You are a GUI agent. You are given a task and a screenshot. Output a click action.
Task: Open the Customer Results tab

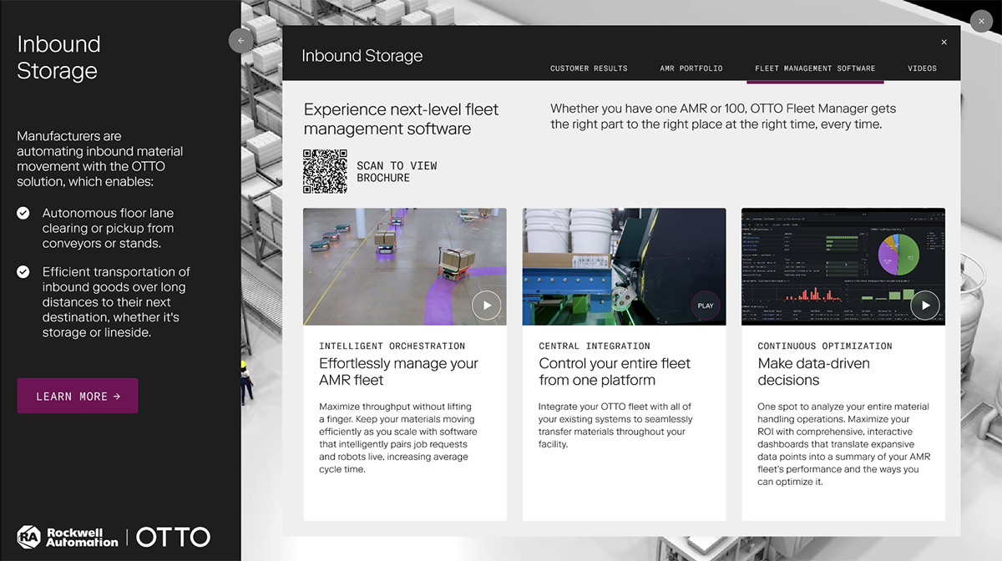589,68
